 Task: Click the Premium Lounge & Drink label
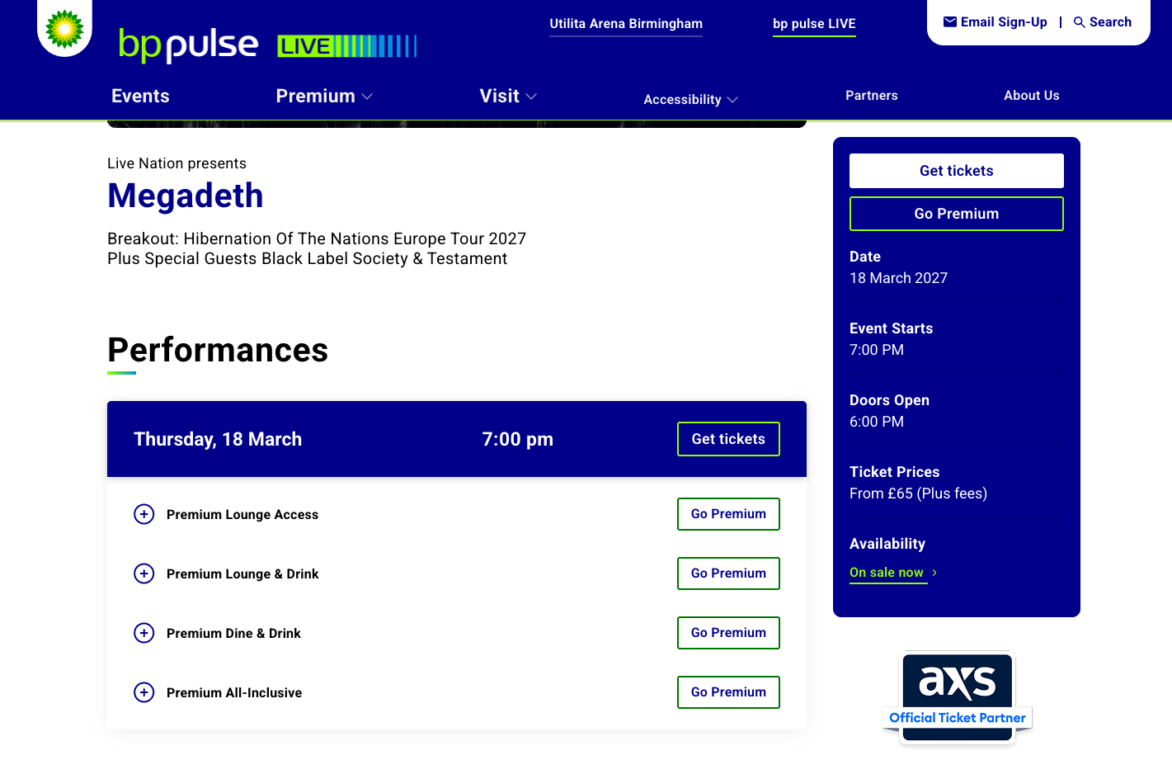coord(242,574)
